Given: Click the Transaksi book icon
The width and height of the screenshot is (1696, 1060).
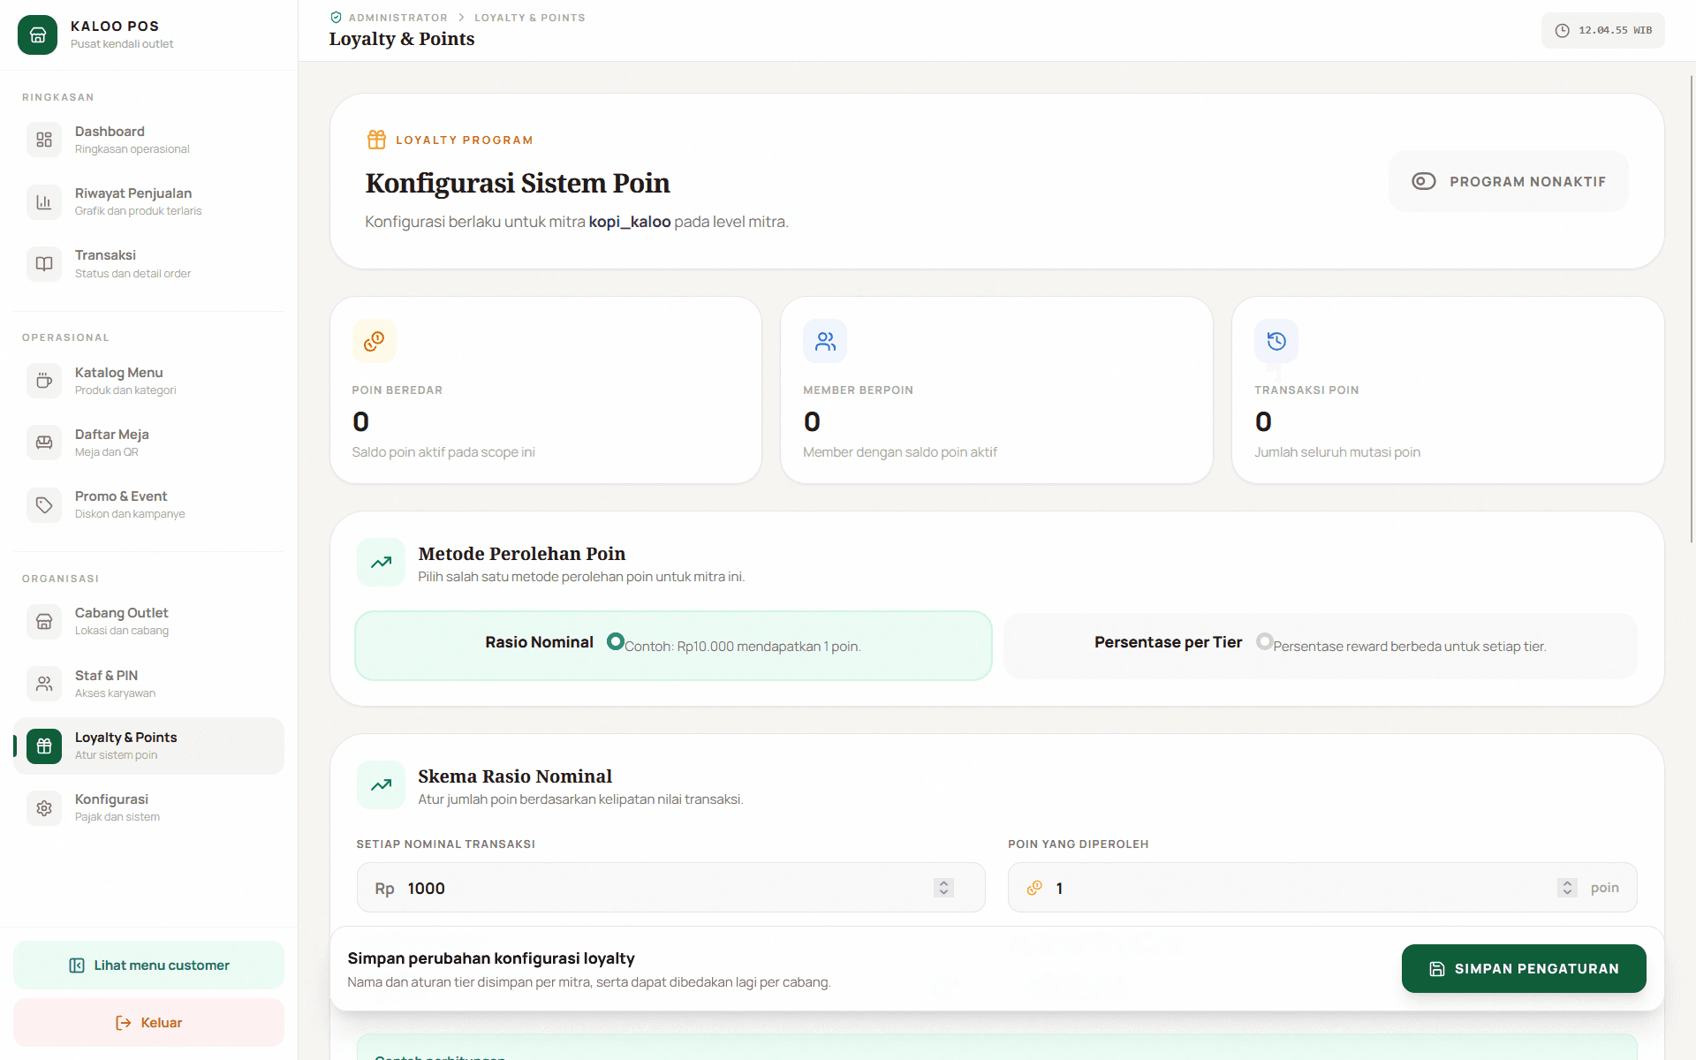Looking at the screenshot, I should coord(44,263).
